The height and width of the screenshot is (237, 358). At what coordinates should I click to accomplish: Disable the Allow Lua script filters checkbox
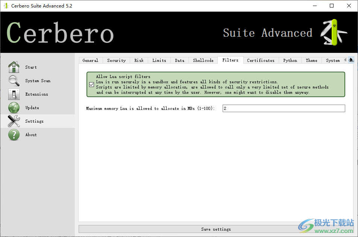pos(91,84)
